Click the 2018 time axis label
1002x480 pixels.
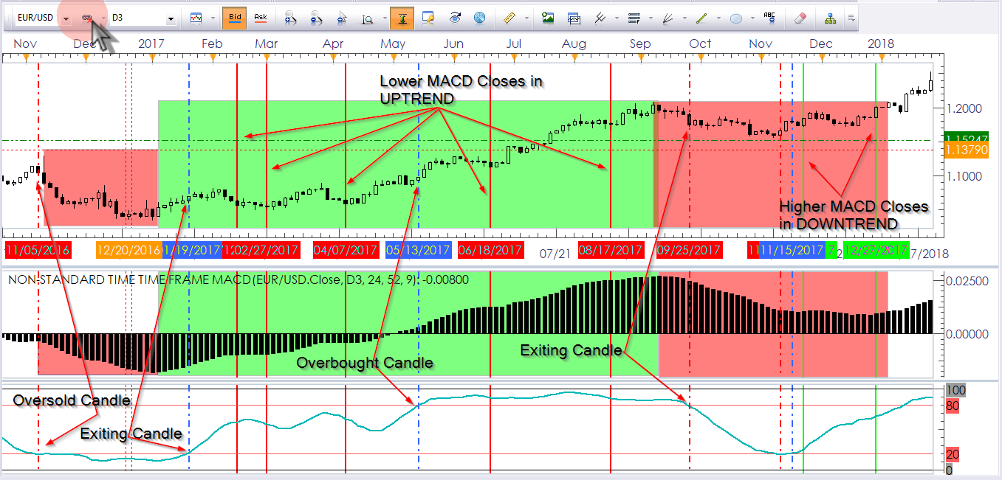(x=880, y=44)
